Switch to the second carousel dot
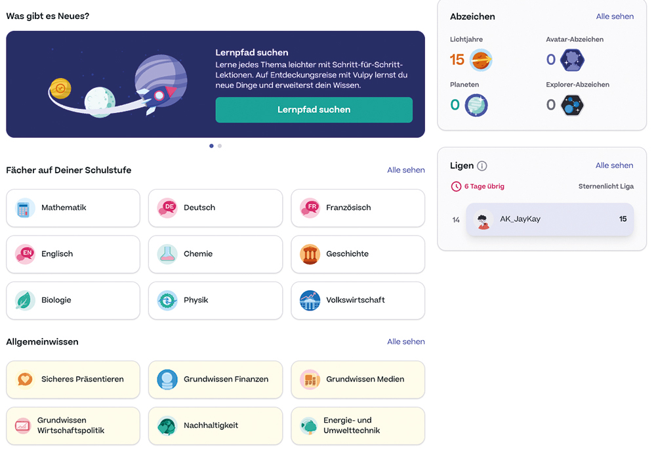 (220, 146)
